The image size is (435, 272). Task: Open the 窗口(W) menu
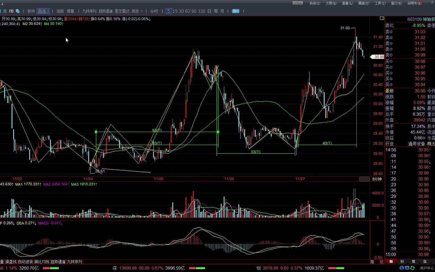[397, 3]
